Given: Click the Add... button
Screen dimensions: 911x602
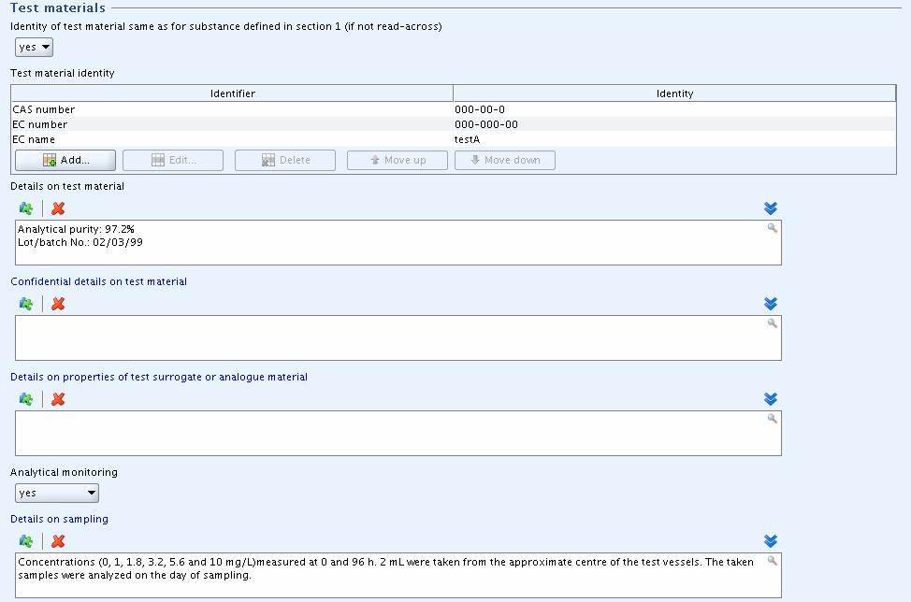Looking at the screenshot, I should click(x=65, y=160).
